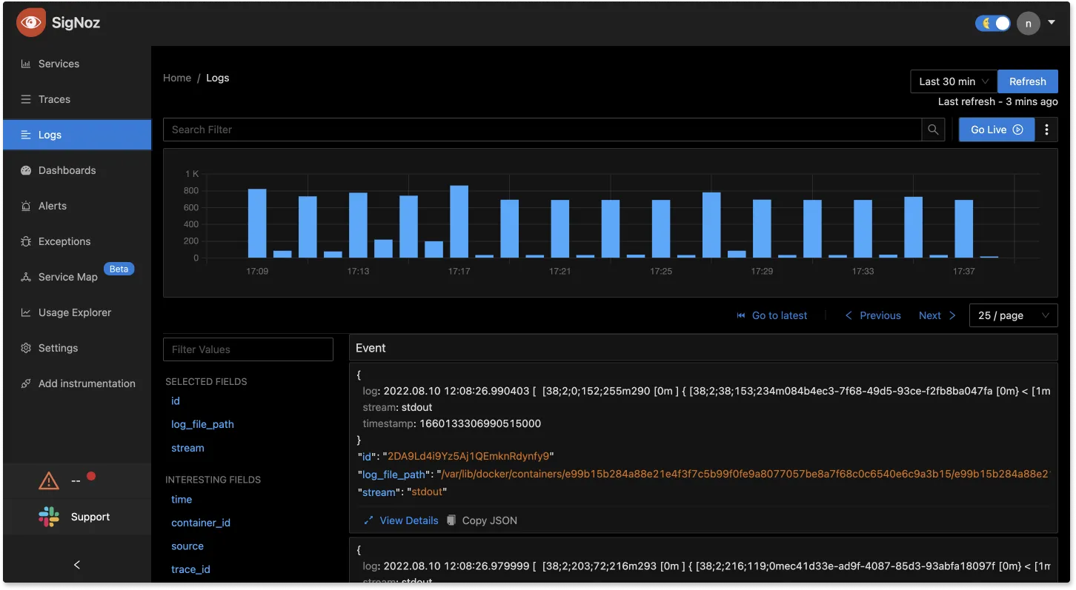This screenshot has height=590, width=1076.
Task: Click View Details link
Action: (x=401, y=520)
